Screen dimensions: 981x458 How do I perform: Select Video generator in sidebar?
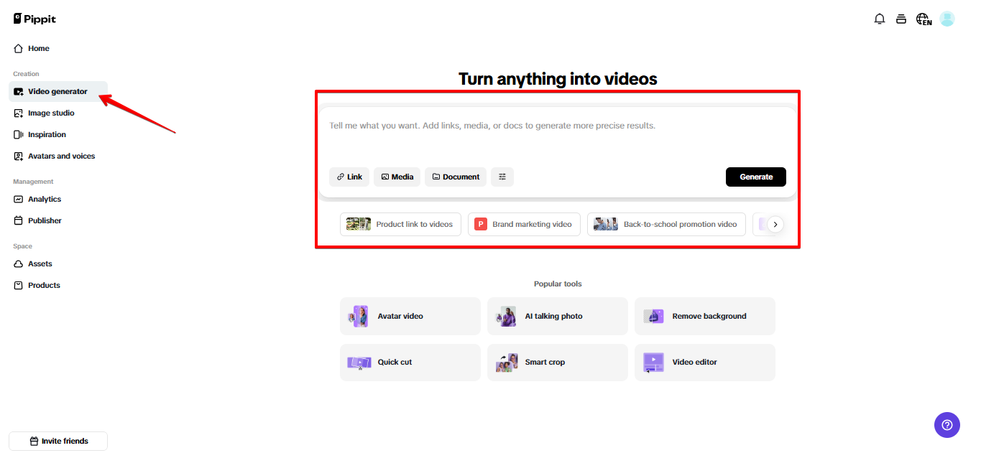coord(58,91)
